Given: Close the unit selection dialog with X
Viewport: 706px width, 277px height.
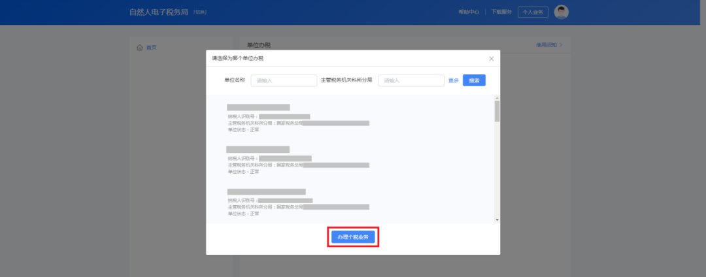Looking at the screenshot, I should tap(492, 59).
